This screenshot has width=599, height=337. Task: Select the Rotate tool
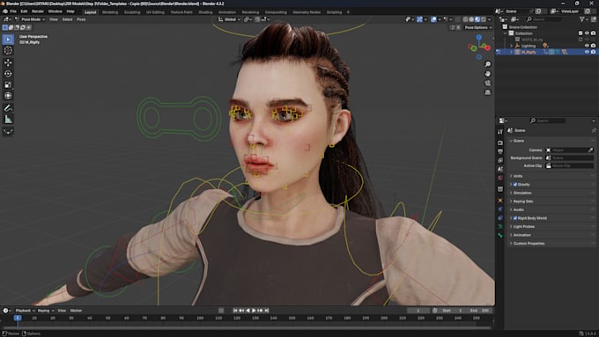8,74
